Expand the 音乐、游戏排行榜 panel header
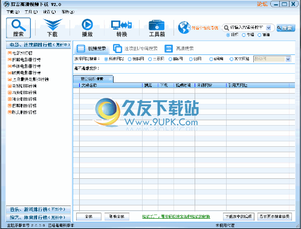The height and width of the screenshot is (229, 301). pyautogui.click(x=38, y=210)
